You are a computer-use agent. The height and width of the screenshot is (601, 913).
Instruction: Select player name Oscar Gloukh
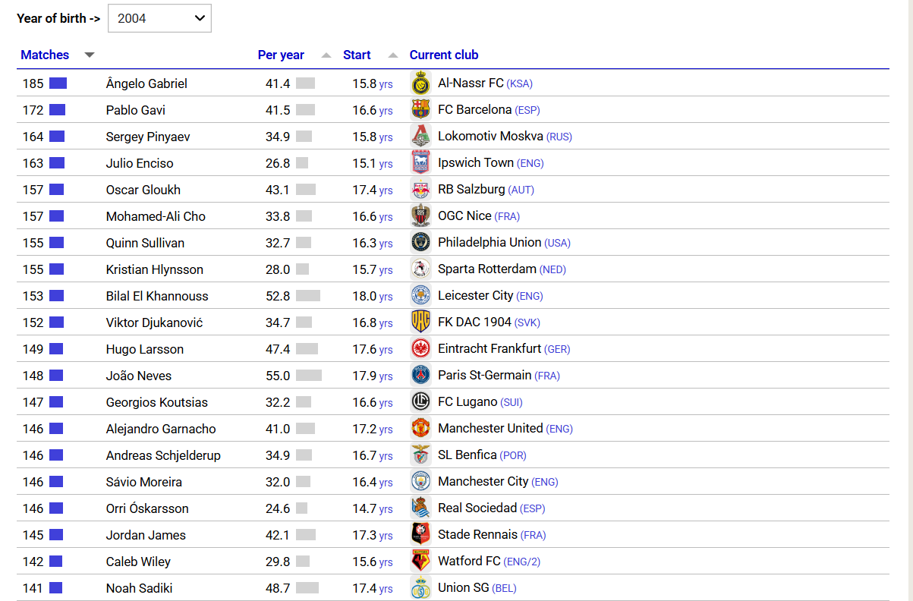(x=143, y=190)
